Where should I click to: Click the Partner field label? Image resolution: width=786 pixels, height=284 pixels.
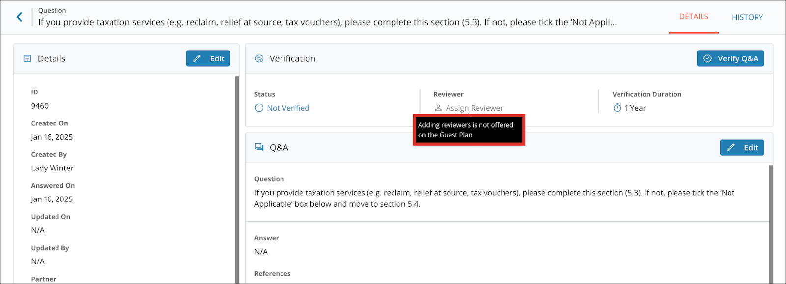(x=43, y=279)
